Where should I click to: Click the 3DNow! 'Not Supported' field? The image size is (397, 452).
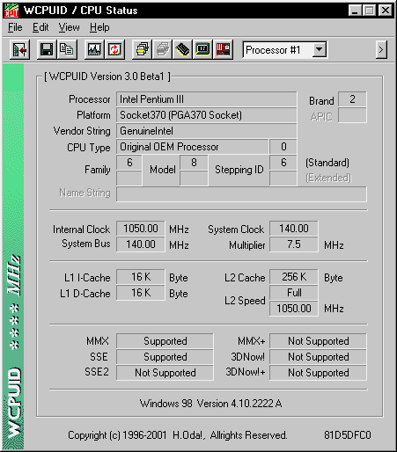(x=318, y=357)
